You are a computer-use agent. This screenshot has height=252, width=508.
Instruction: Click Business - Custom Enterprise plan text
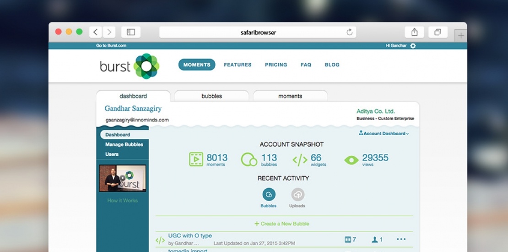point(385,118)
